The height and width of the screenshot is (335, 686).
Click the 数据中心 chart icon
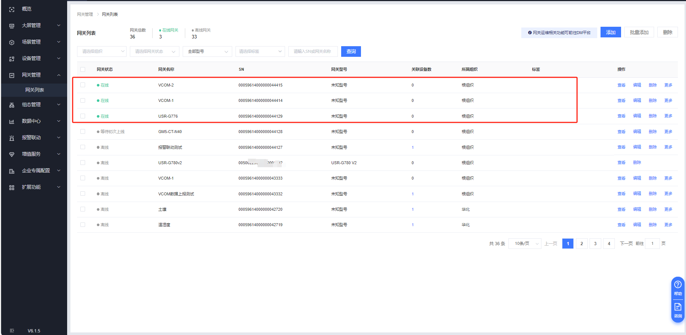pos(12,121)
